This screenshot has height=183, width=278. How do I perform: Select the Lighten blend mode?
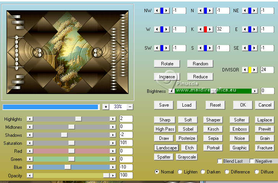click(x=180, y=172)
